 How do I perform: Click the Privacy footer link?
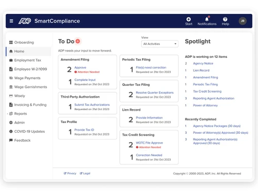72,173
